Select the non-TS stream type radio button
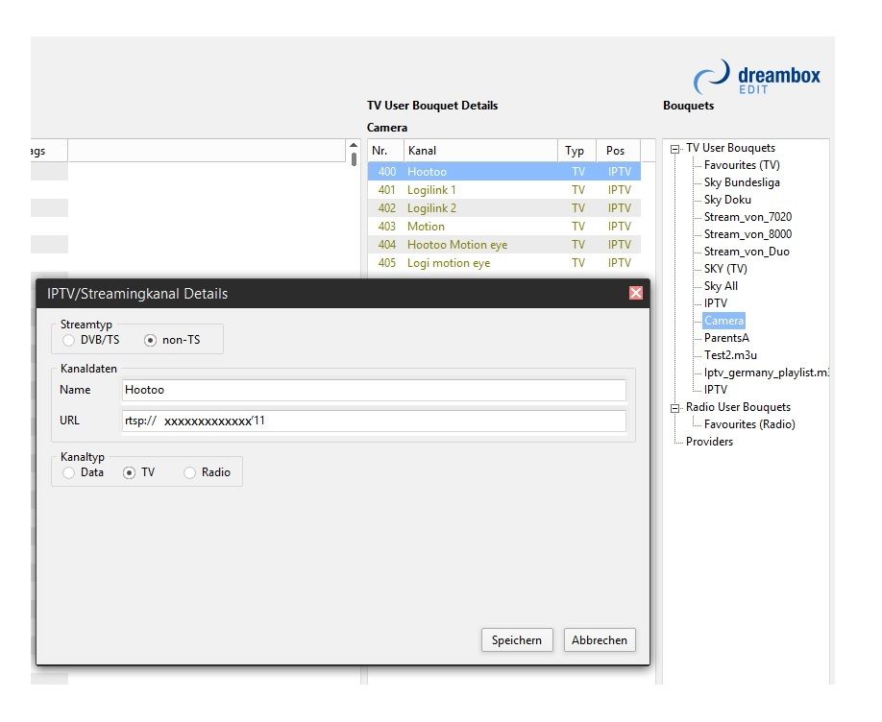The image size is (882, 722). pyautogui.click(x=150, y=340)
